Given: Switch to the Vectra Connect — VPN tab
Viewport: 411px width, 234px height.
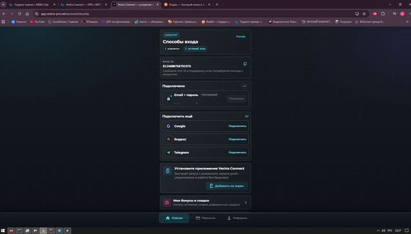Looking at the screenshot, I should [x=83, y=4].
